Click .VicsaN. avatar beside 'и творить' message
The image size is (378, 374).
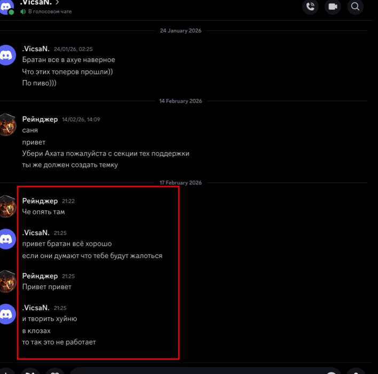coord(7,314)
